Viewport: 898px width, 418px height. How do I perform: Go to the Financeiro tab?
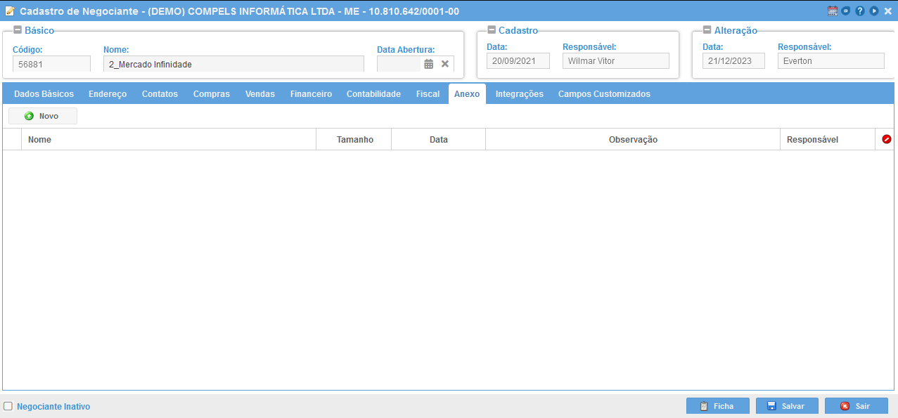(x=311, y=94)
